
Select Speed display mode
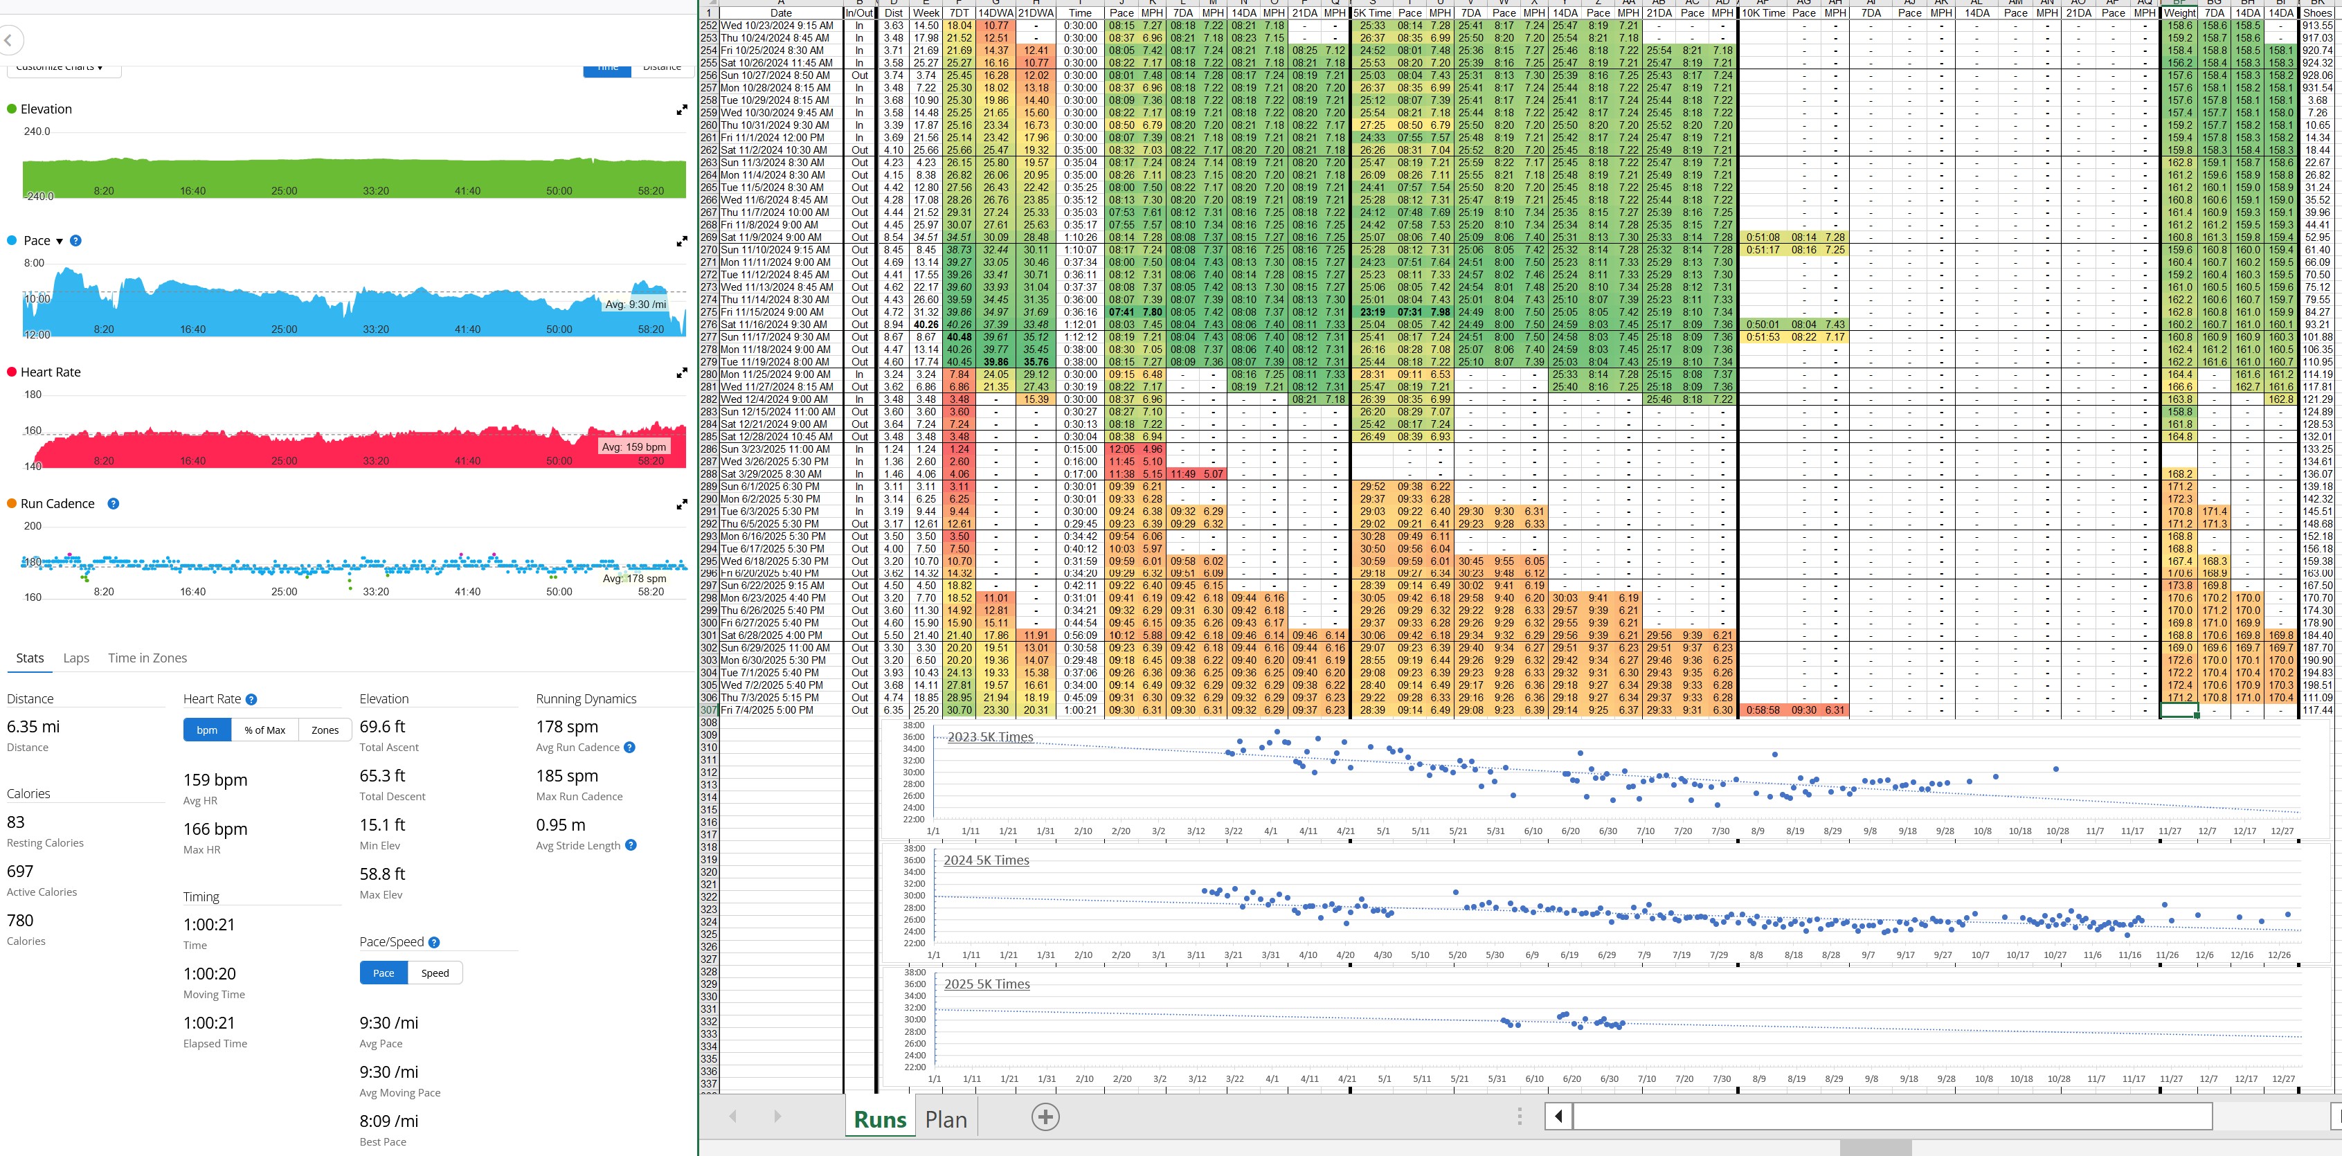point(435,973)
